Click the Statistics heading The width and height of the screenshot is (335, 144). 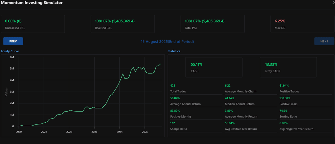point(174,51)
